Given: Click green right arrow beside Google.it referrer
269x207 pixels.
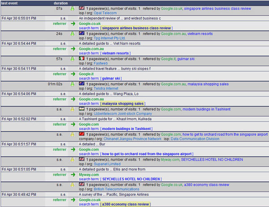Looking at the screenshot, I should tap(72, 74).
